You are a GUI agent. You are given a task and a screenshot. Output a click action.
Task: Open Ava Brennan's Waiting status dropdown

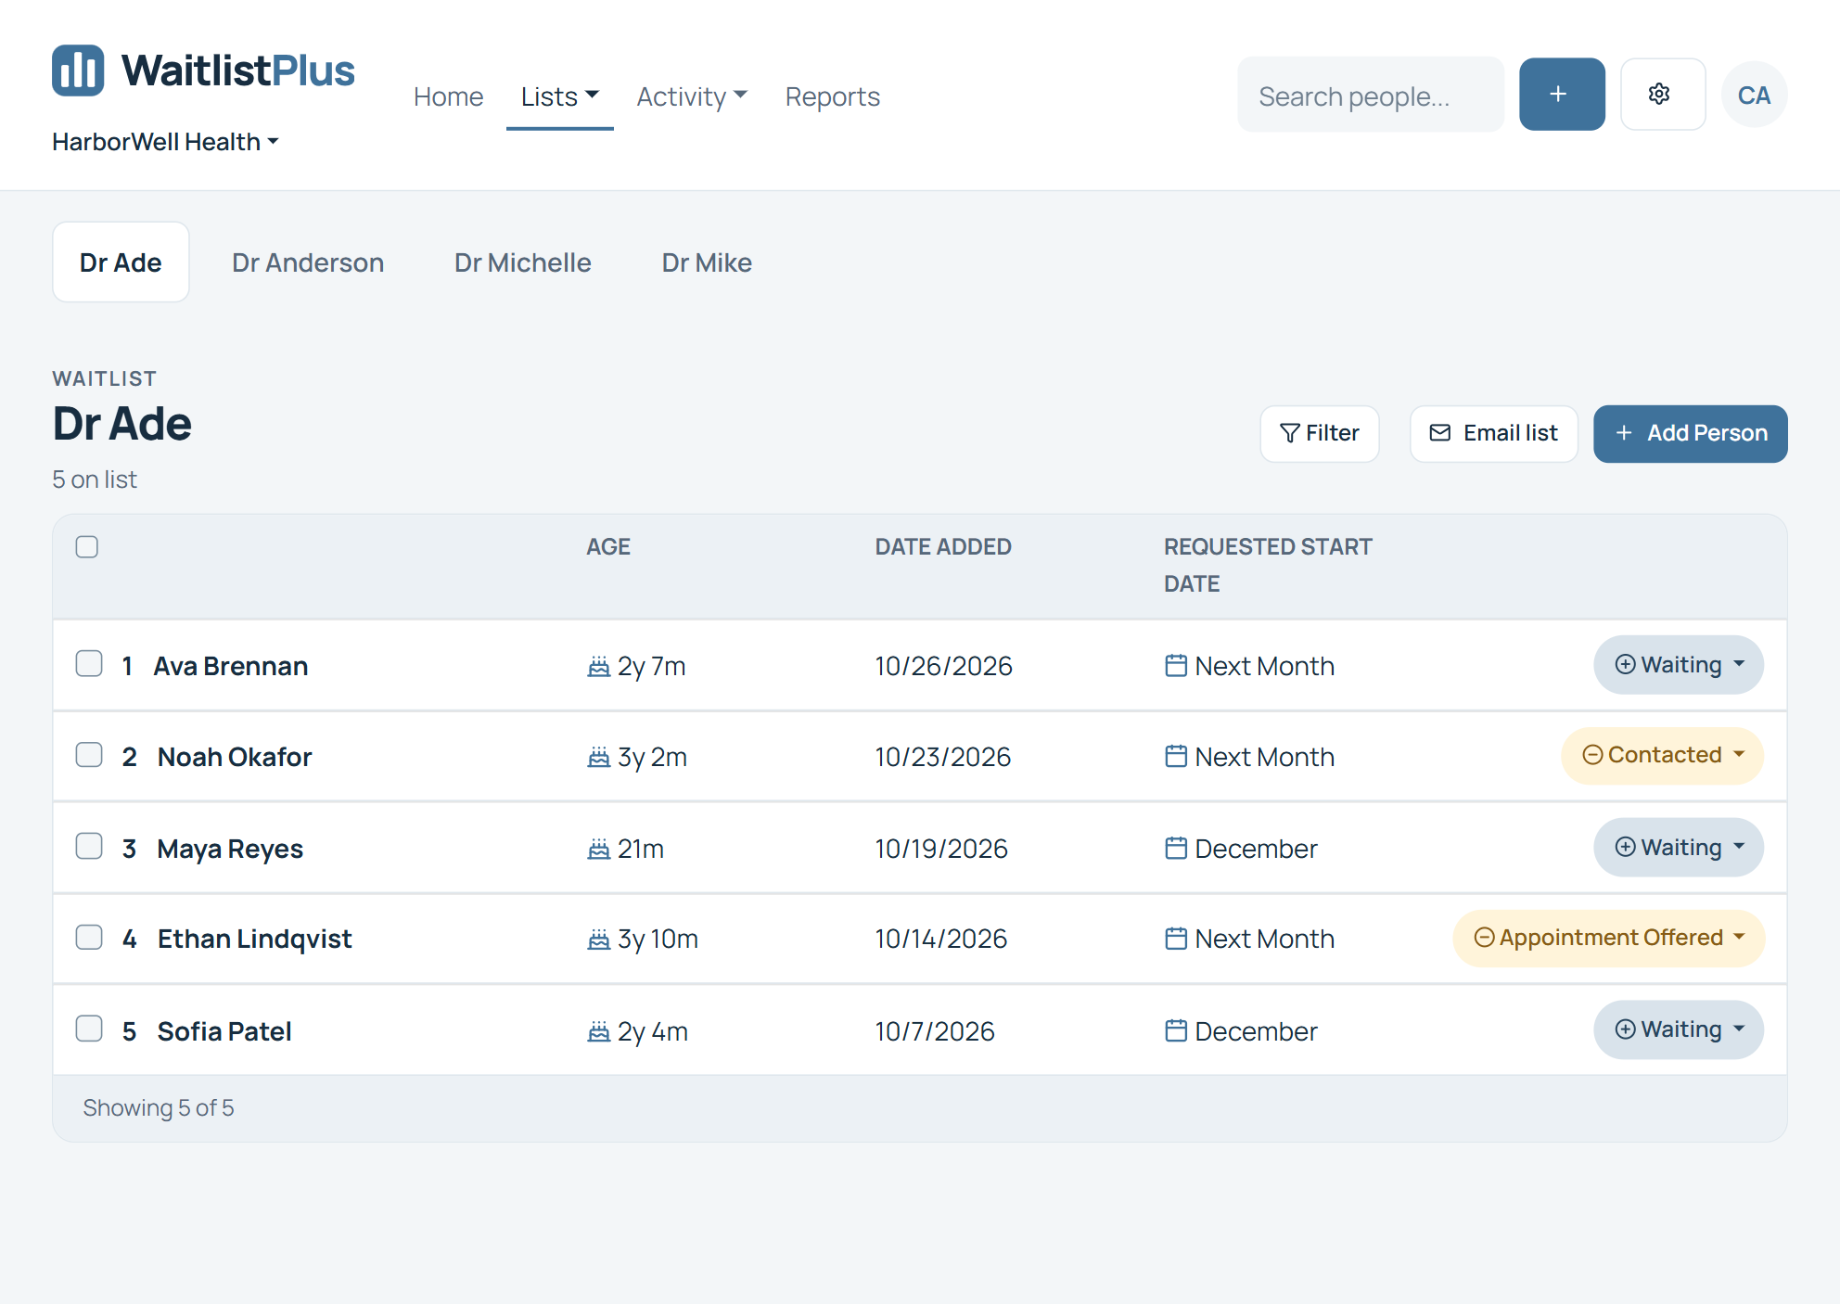coord(1679,665)
